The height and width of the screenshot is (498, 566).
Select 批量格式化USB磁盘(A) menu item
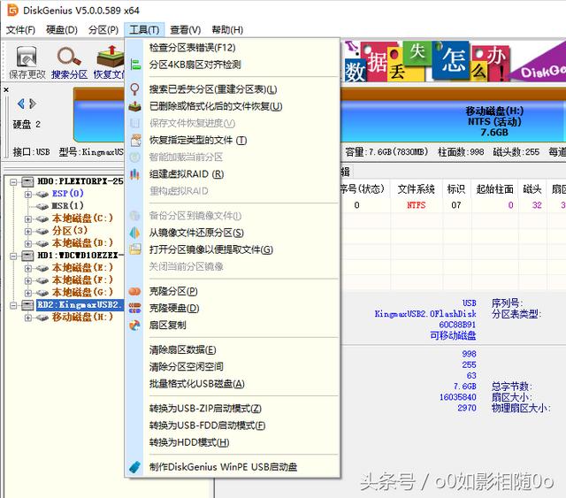pos(232,384)
